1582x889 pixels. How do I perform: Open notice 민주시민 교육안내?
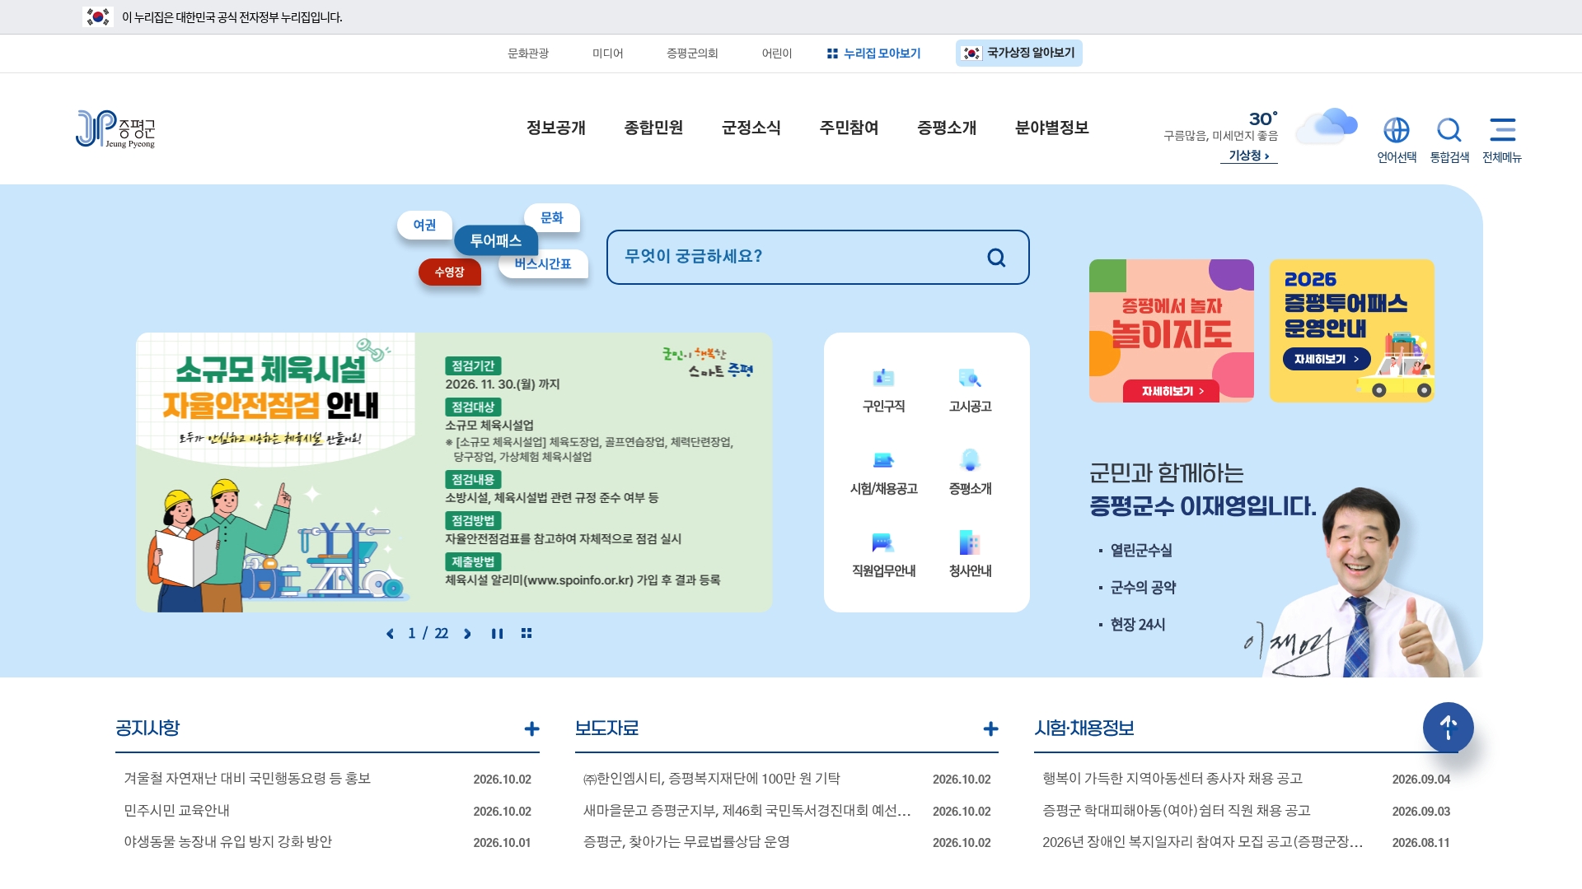(176, 811)
